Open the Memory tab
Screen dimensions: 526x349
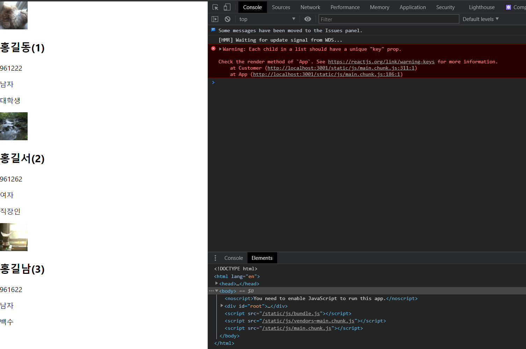380,7
